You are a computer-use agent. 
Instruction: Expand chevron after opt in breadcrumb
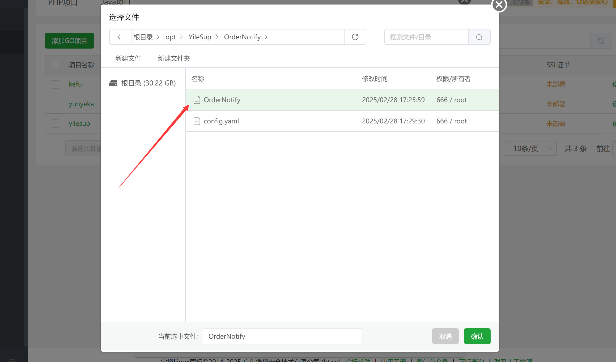click(x=182, y=37)
